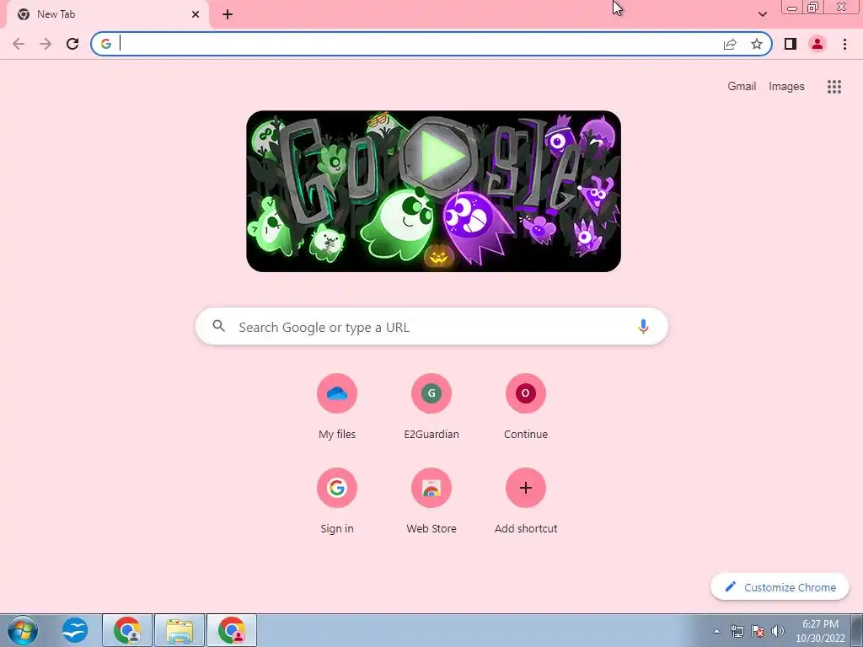Open the Sign in shortcut
Image resolution: width=863 pixels, height=647 pixels.
(337, 500)
